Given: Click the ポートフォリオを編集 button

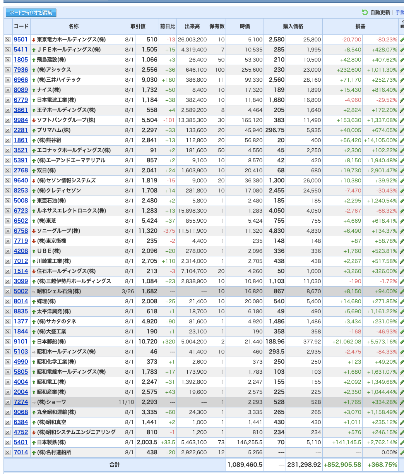Looking at the screenshot, I should point(31,13).
